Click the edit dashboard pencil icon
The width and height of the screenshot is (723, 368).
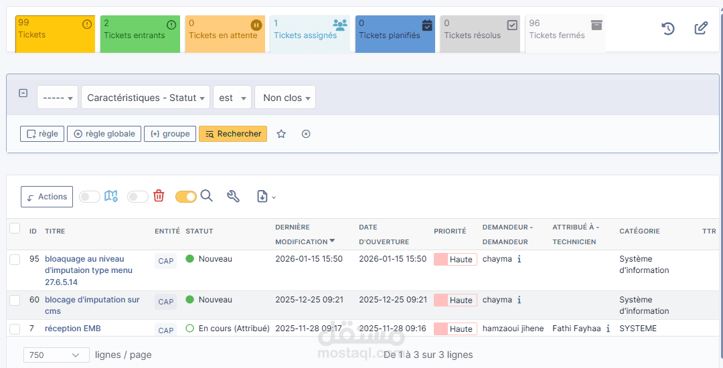[x=701, y=28]
